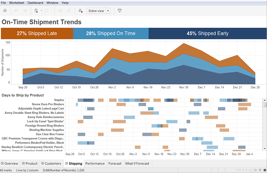Select the 45% Shipped Early banner

click(208, 33)
